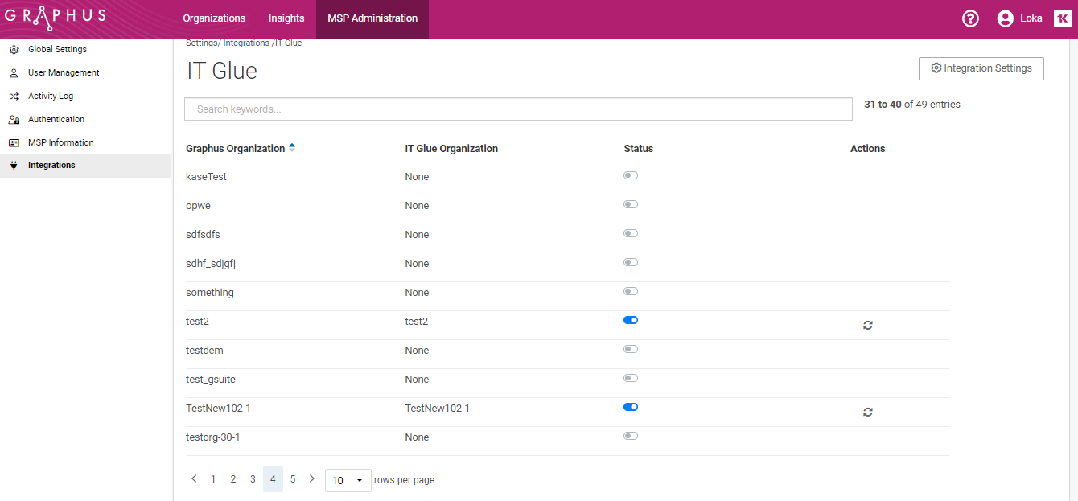Click the Authentication lock-person icon
This screenshot has height=501, width=1078.
coord(13,120)
